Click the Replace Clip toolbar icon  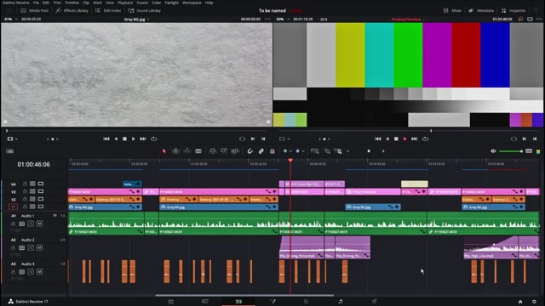click(x=235, y=151)
